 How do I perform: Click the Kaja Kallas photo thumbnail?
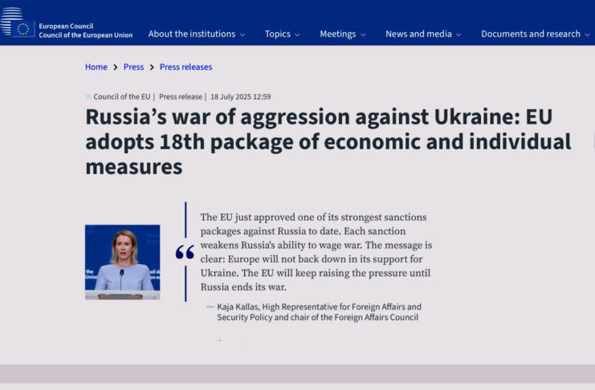(x=122, y=262)
